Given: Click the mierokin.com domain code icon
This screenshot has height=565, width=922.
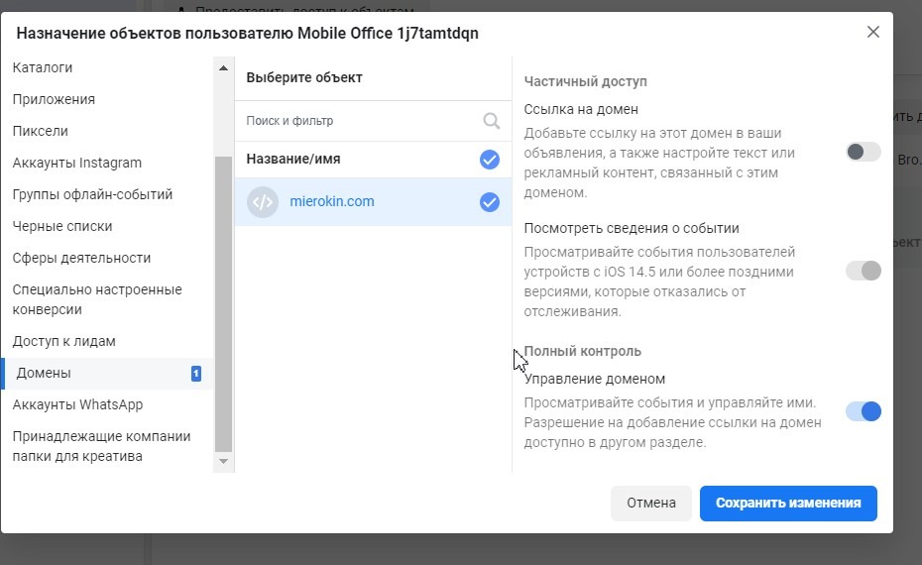Looking at the screenshot, I should 263,202.
